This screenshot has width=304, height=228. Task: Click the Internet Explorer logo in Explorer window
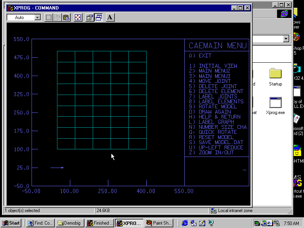click(284, 14)
